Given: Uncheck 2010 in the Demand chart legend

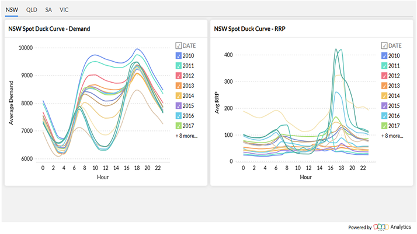Looking at the screenshot, I should coord(178,55).
